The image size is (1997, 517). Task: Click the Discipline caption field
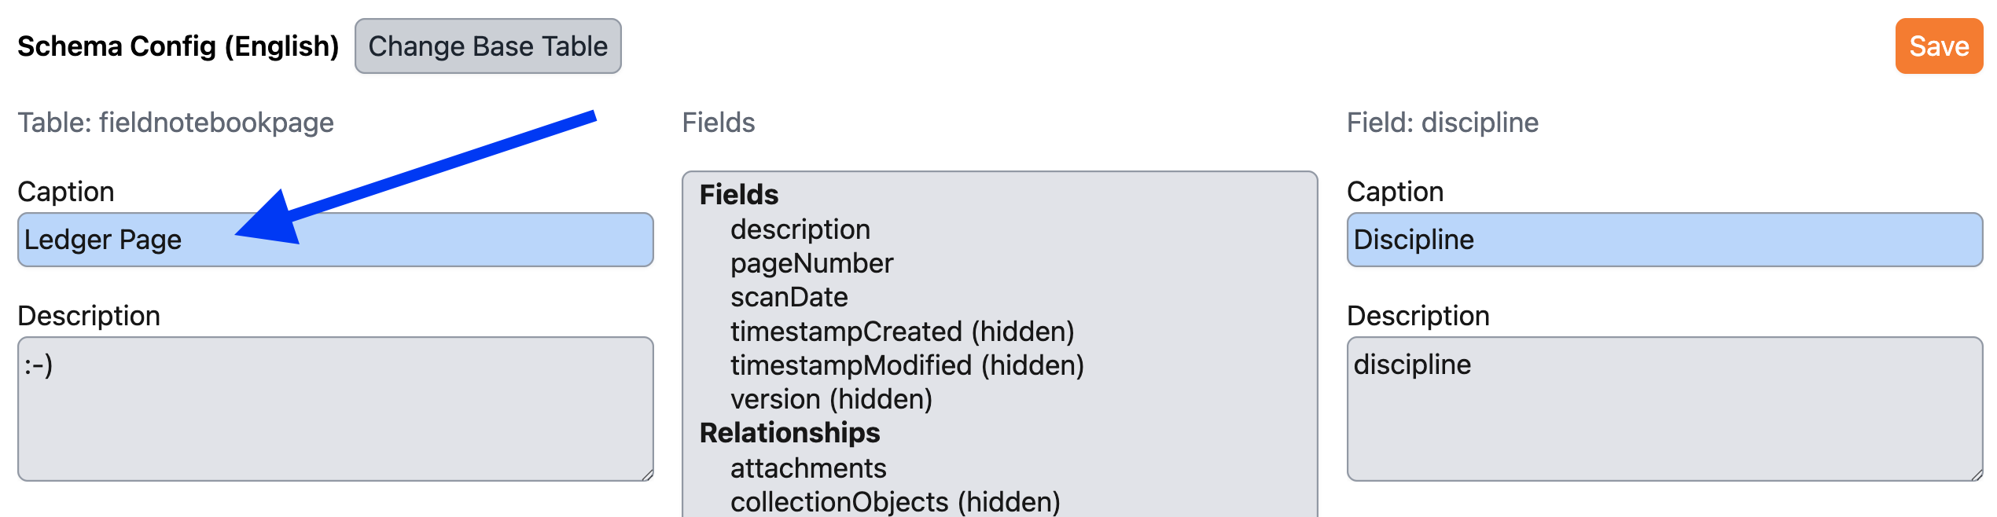[x=1665, y=240]
